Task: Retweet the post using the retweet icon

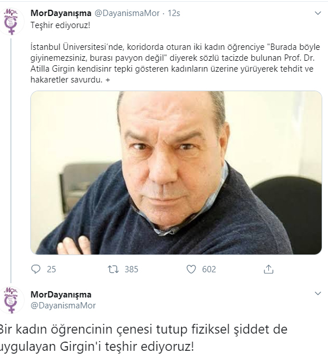Action: [x=113, y=269]
